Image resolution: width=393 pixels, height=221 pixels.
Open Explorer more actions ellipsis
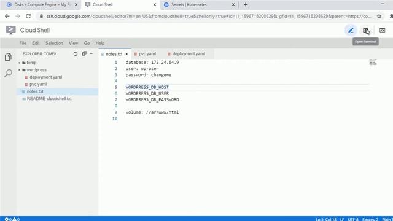91,53
